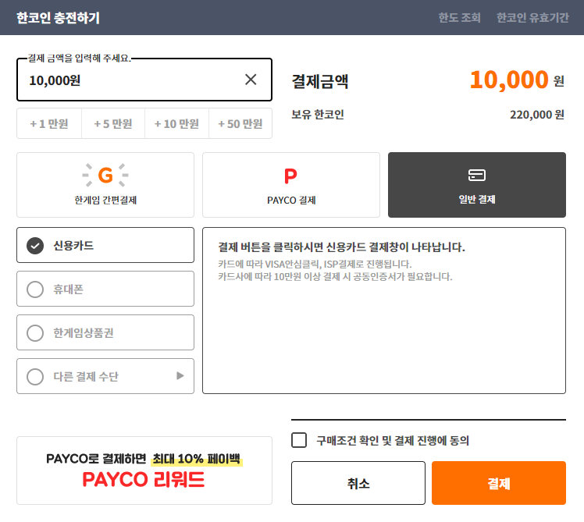Open 한코인 유효기간 link
The height and width of the screenshot is (522, 584).
click(x=532, y=17)
